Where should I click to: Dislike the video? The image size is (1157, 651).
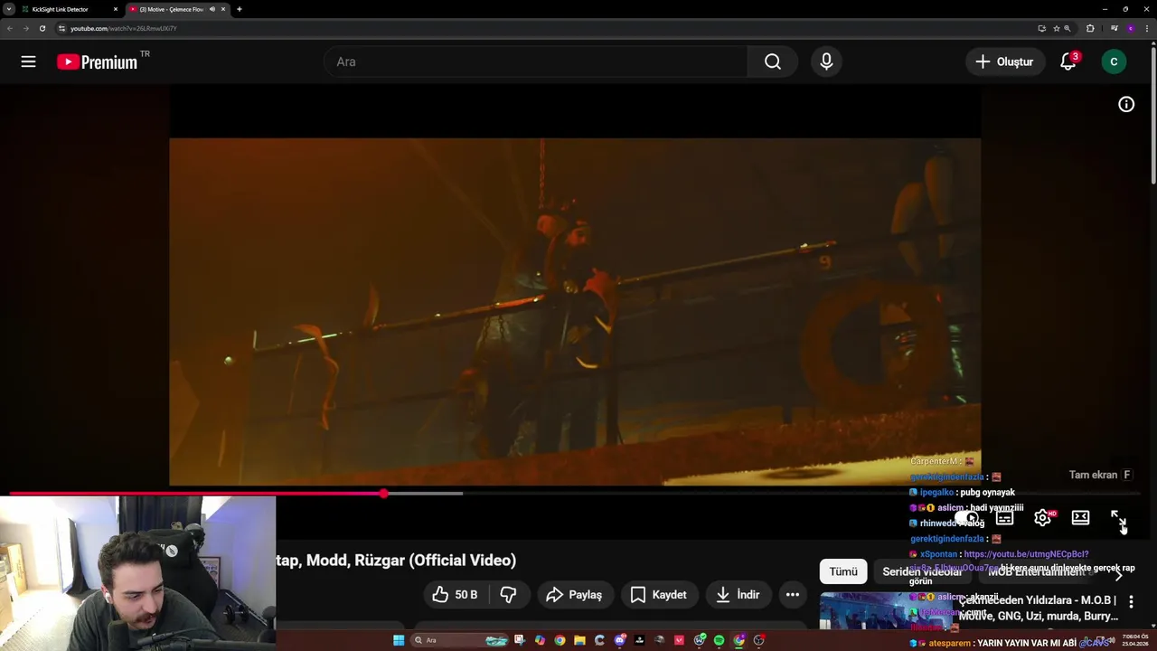click(509, 594)
